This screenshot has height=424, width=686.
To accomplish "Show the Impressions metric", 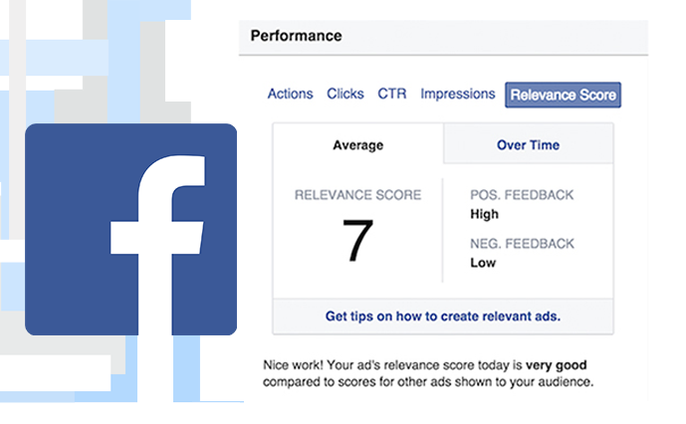I will pyautogui.click(x=458, y=94).
